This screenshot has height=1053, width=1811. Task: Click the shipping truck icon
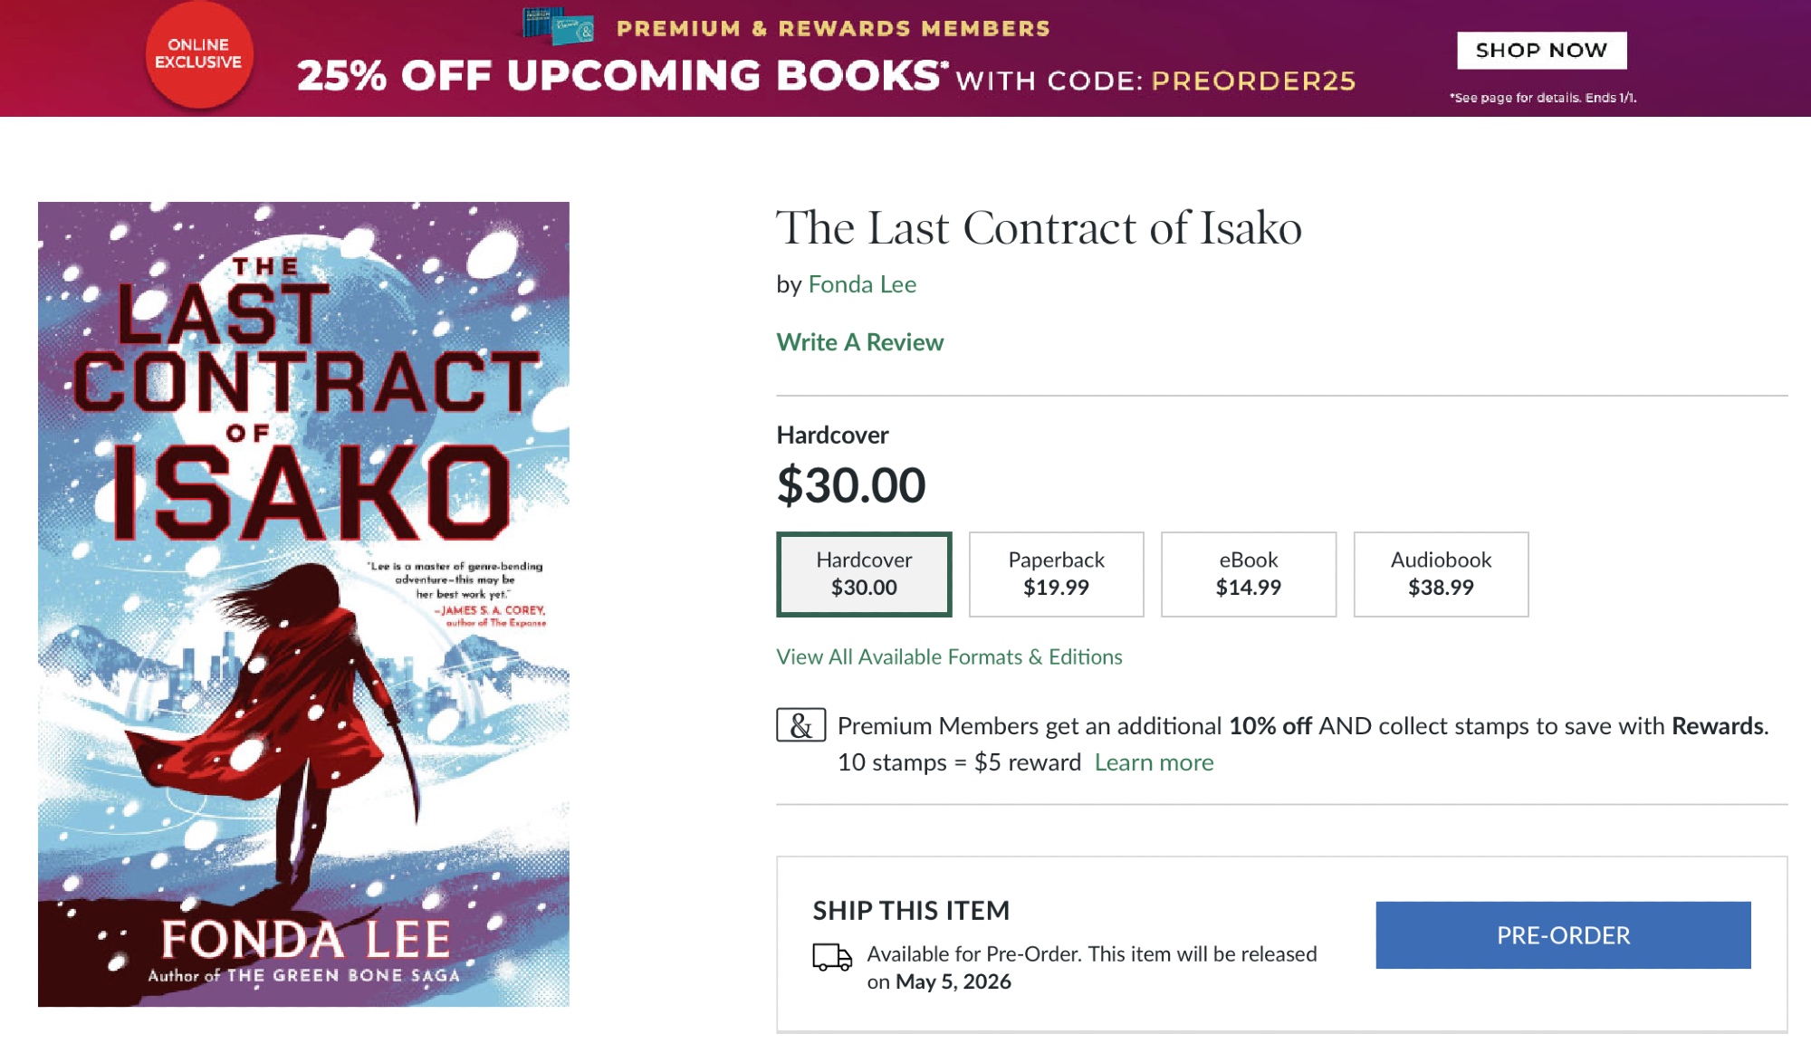click(x=831, y=957)
